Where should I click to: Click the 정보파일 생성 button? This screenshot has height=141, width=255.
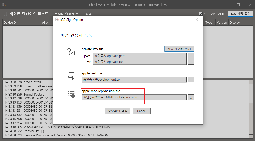[117, 111]
